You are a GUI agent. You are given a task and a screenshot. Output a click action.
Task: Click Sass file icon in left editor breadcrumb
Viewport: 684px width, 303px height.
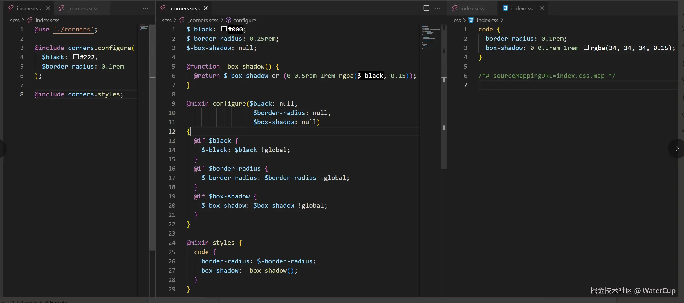click(x=30, y=20)
